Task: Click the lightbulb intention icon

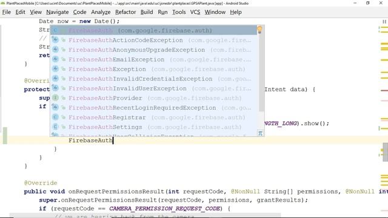Action: coord(259,30)
